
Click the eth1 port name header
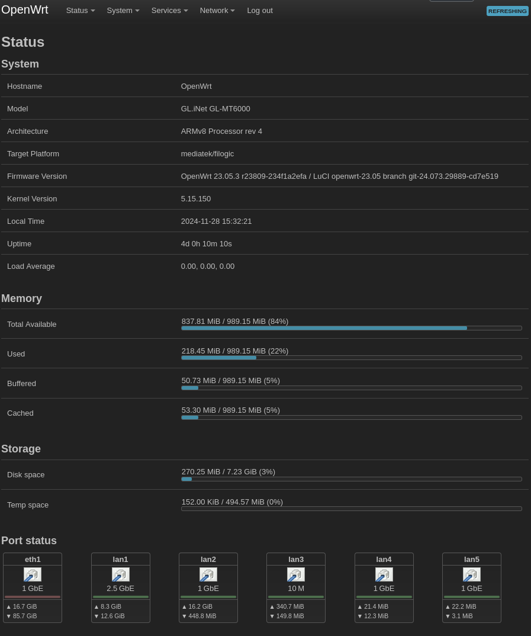pyautogui.click(x=33, y=560)
